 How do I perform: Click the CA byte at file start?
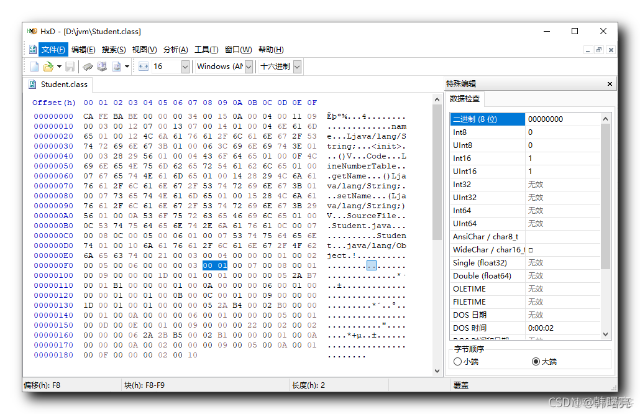(88, 116)
